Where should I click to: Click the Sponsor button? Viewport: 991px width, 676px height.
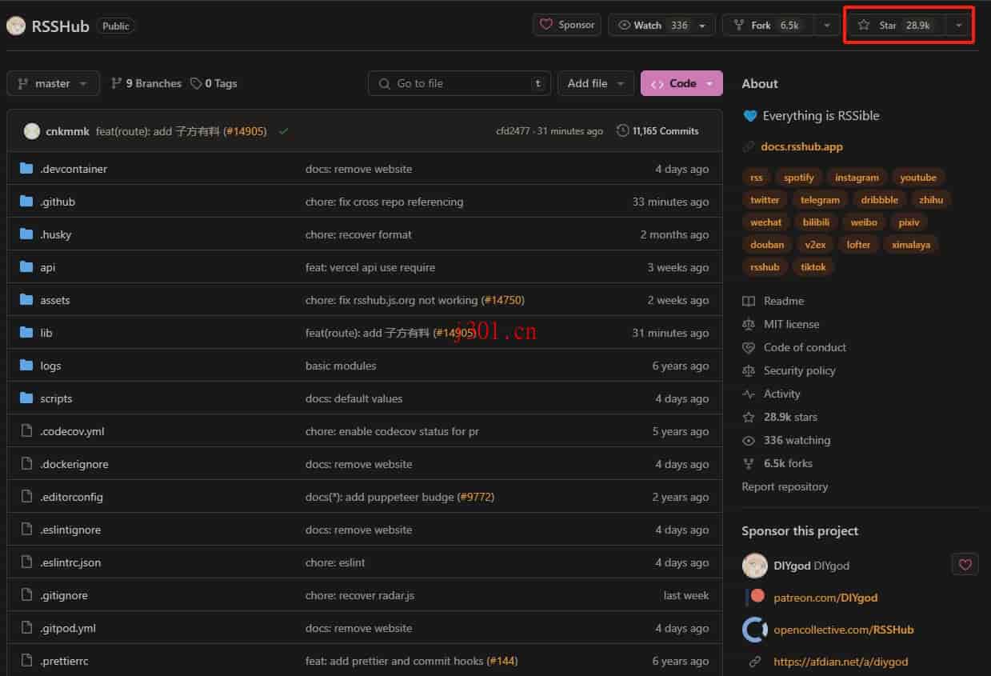[x=566, y=25]
